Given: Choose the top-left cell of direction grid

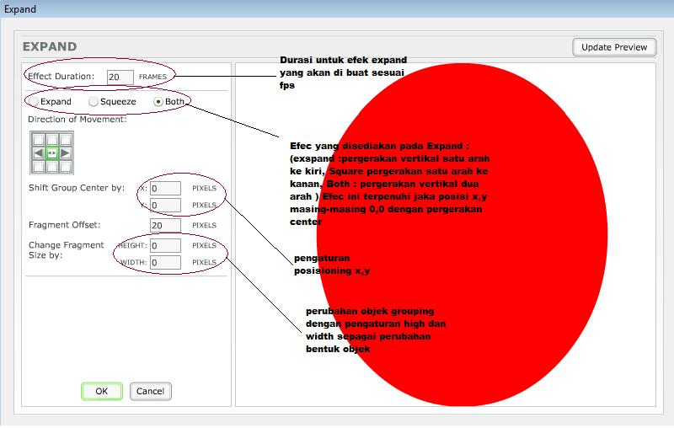Looking at the screenshot, I should pyautogui.click(x=39, y=139).
